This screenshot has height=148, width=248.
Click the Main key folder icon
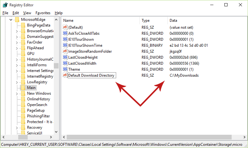click(23, 88)
